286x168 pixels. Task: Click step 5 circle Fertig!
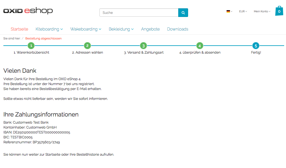(256, 46)
